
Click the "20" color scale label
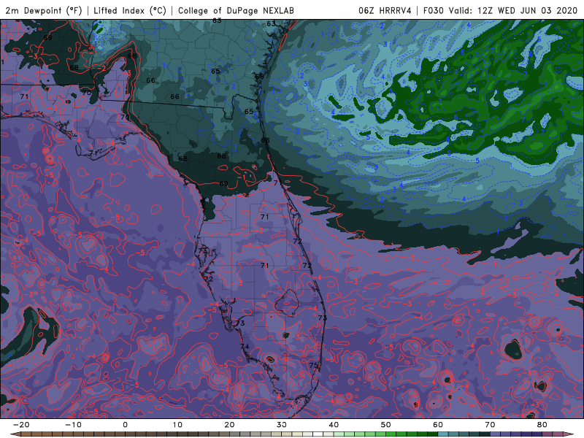tap(229, 425)
